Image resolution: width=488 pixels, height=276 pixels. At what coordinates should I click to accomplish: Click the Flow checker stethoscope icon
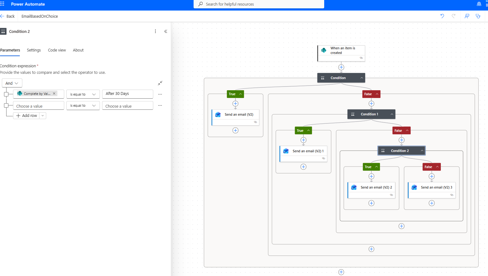(x=478, y=16)
